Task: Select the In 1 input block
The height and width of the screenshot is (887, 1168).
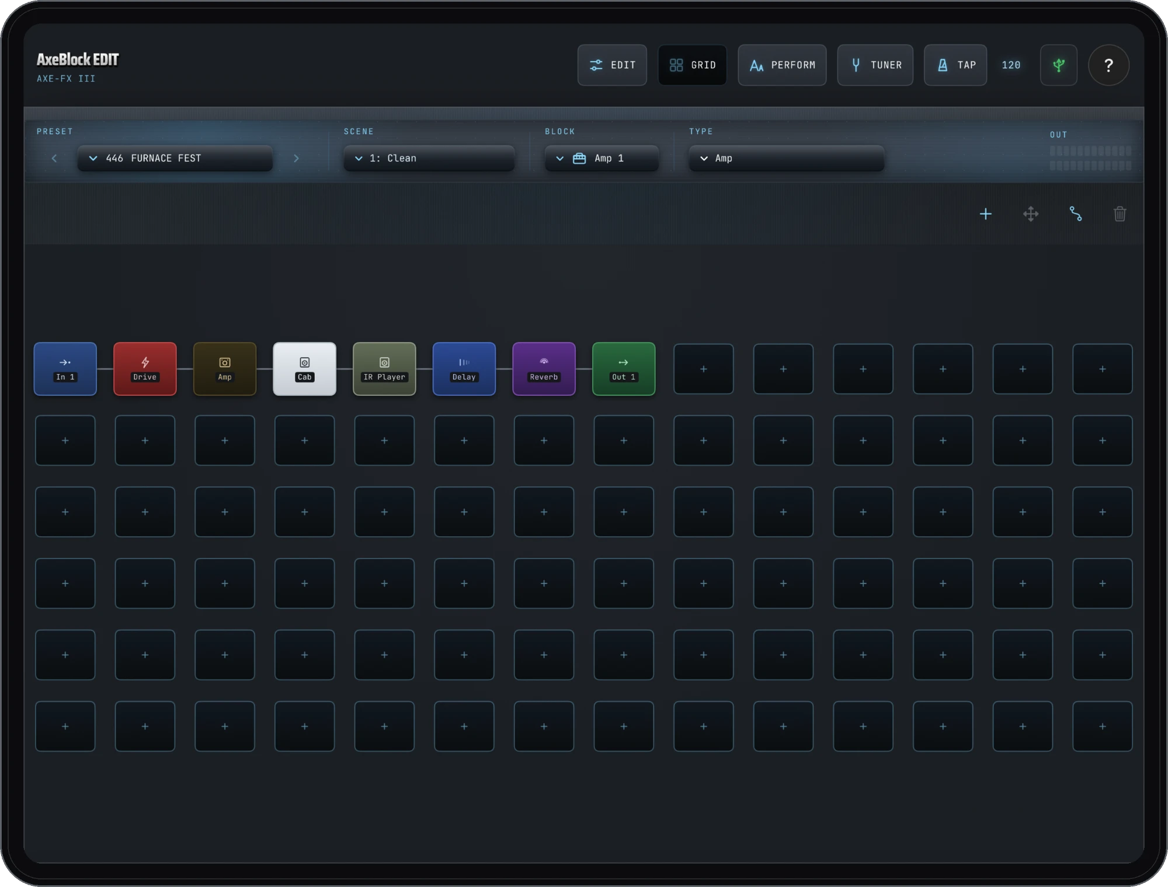Action: pyautogui.click(x=65, y=369)
